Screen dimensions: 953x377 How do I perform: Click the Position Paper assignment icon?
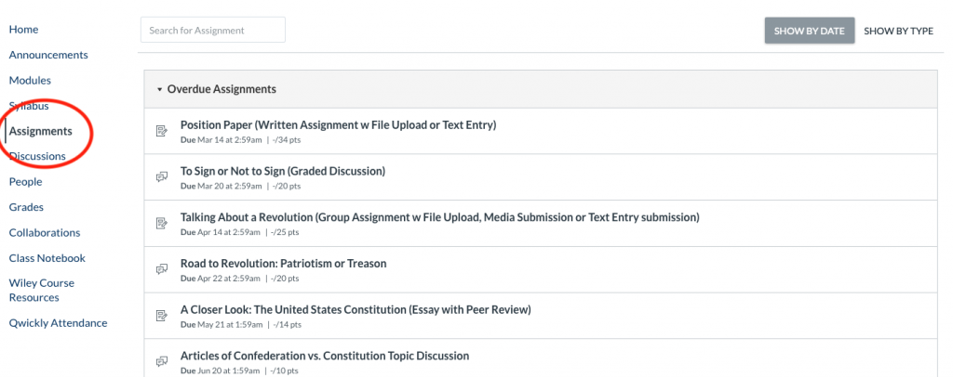[161, 130]
